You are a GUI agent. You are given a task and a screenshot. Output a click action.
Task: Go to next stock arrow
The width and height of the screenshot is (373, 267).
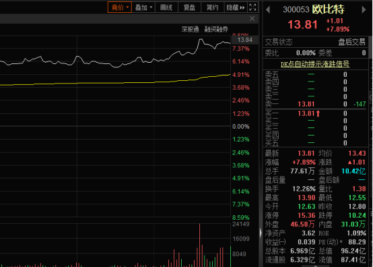(x=364, y=9)
